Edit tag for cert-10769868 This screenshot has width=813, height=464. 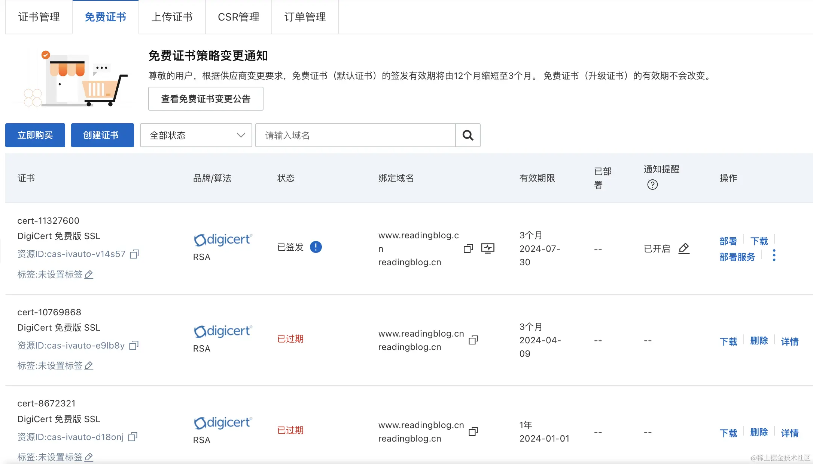(89, 366)
